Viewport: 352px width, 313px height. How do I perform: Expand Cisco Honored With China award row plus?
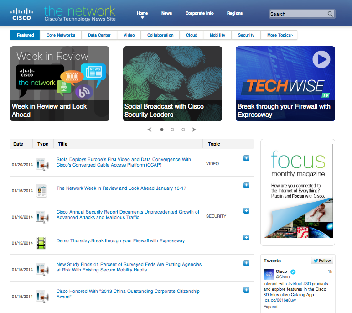point(246,290)
